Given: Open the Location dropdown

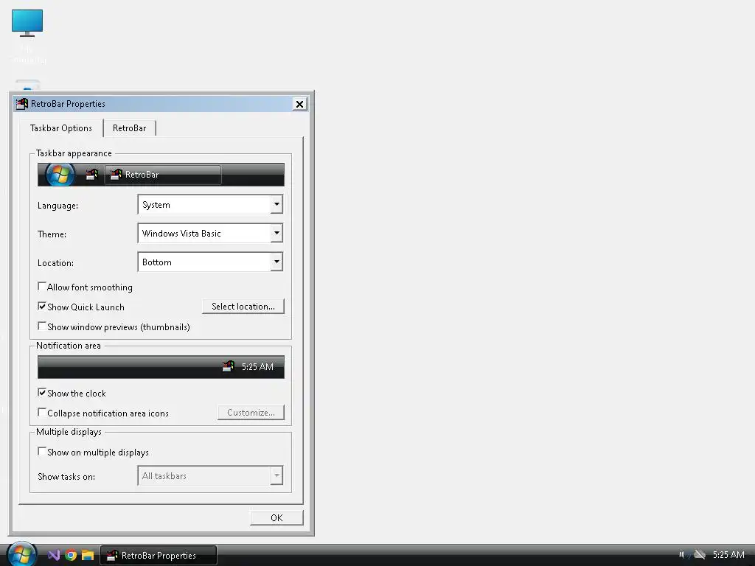Looking at the screenshot, I should click(x=210, y=262).
